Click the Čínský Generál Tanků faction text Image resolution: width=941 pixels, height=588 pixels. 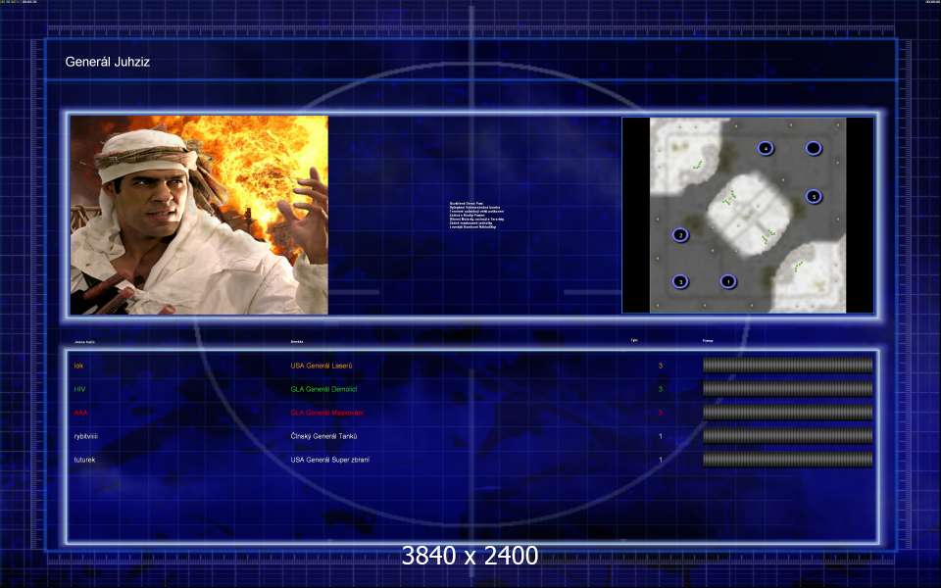point(323,436)
